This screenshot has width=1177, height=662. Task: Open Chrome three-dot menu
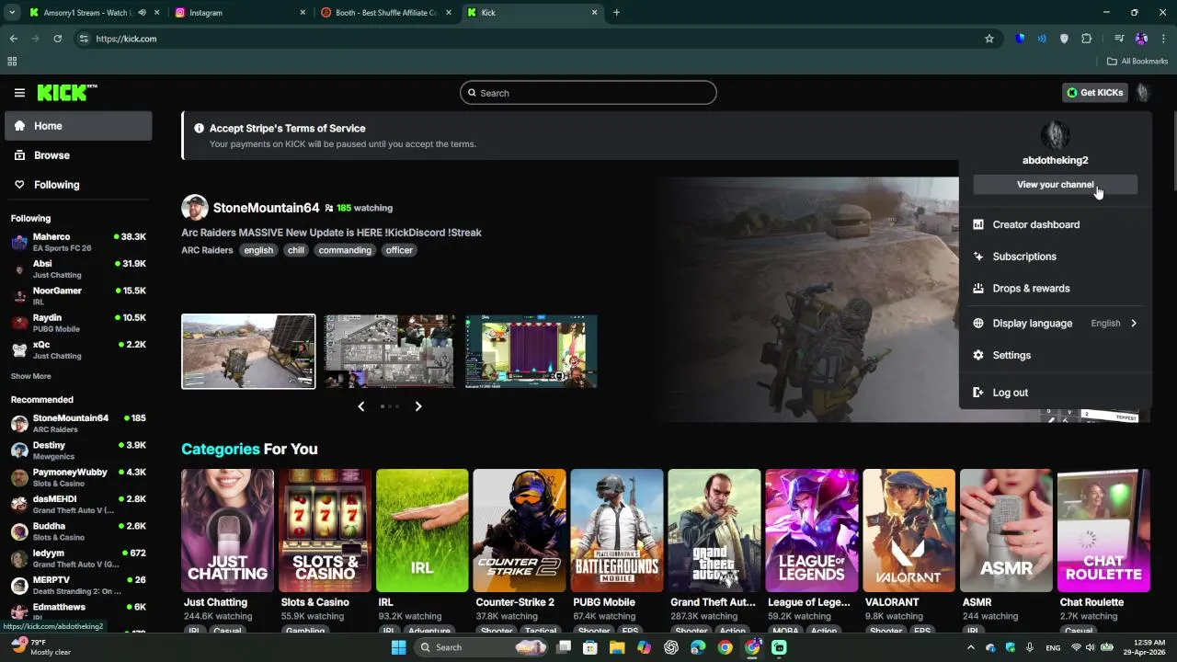(1163, 39)
